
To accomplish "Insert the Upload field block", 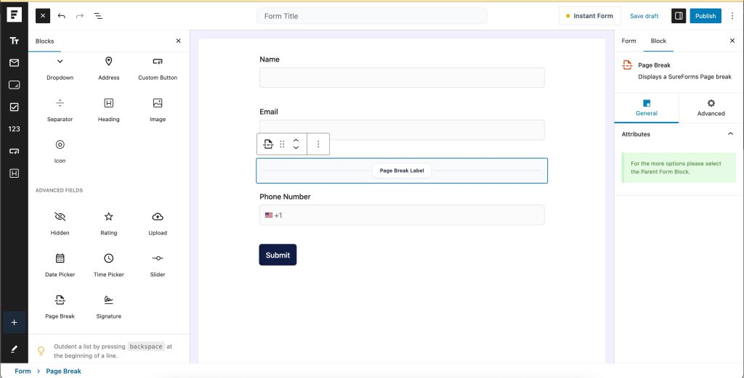I will coord(158,223).
